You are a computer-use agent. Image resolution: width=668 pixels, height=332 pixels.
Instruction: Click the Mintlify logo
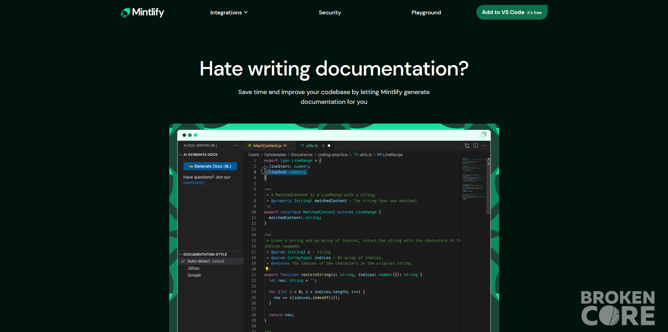click(143, 13)
